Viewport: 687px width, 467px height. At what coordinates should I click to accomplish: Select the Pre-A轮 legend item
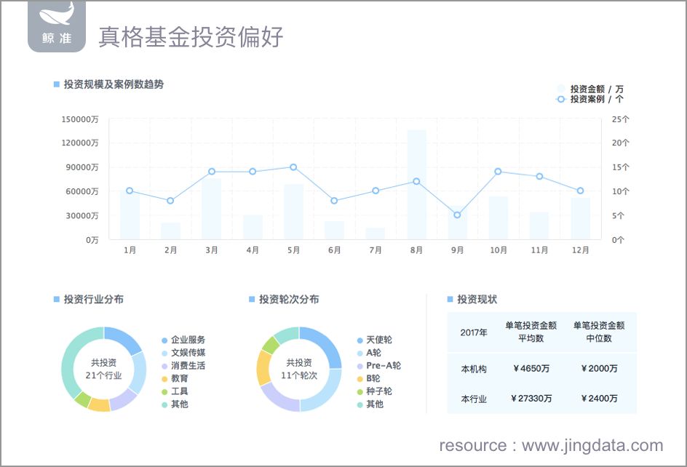pyautogui.click(x=379, y=365)
